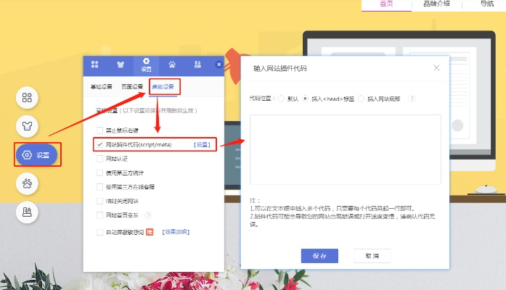The image size is (506, 290).
Task: Open the modules grid icon in left sidebar
Action: (x=27, y=98)
